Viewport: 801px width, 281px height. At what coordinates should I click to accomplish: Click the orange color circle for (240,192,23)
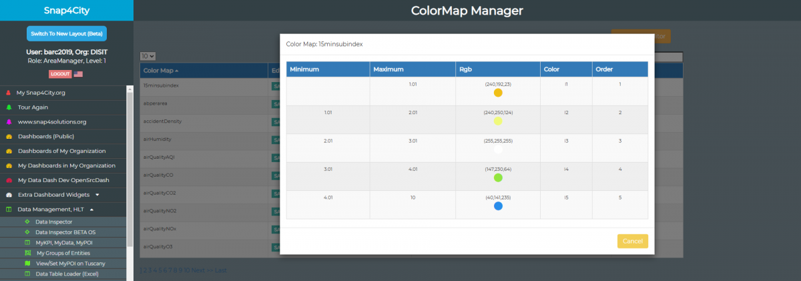tap(498, 93)
